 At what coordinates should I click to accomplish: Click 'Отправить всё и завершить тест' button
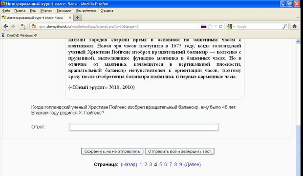[179, 151]
